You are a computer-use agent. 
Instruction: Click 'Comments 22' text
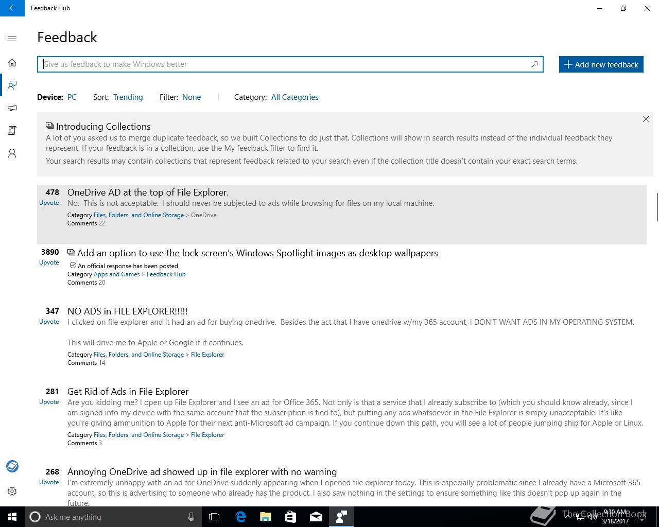[86, 223]
